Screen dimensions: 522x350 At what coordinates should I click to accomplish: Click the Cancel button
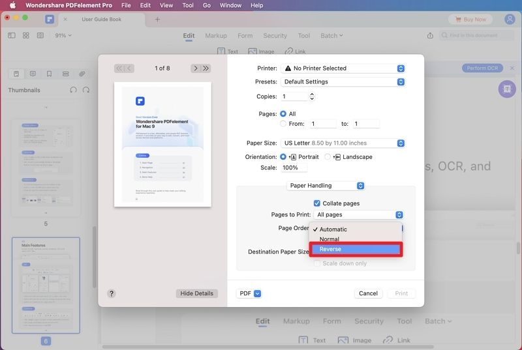pos(368,293)
